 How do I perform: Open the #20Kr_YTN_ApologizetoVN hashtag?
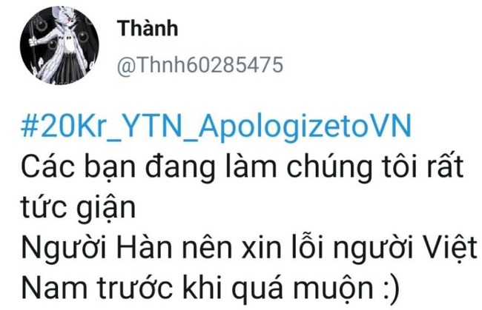pos(216,127)
